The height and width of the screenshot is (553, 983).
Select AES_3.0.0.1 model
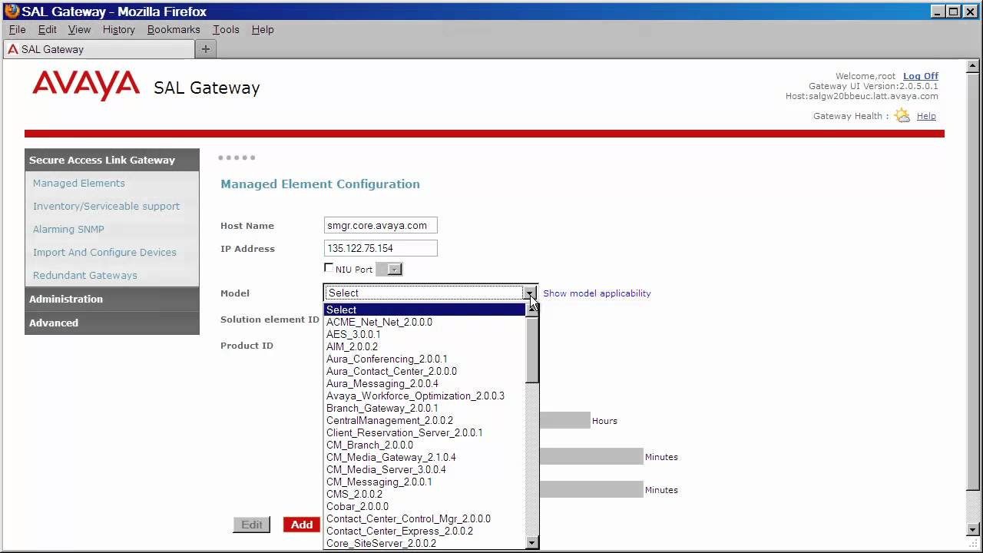[x=425, y=334]
